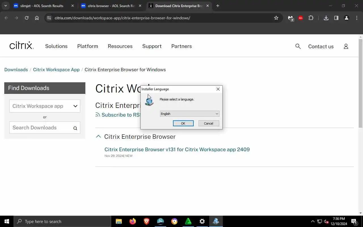This screenshot has height=227, width=363.
Task: Cancel the Installer Language dialog
Action: coord(209,123)
